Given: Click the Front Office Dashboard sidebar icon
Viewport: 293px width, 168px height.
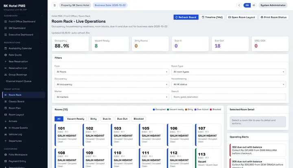Looking at the screenshot, I should point(6,22).
